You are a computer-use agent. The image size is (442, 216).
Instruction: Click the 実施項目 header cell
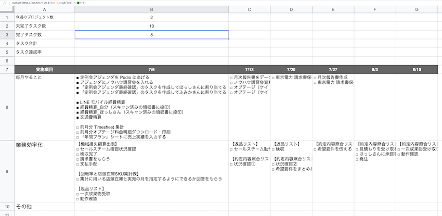pyautogui.click(x=44, y=69)
